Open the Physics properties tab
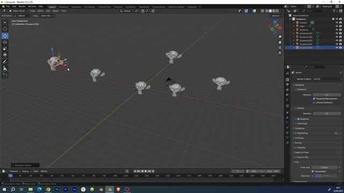 [x=288, y=128]
